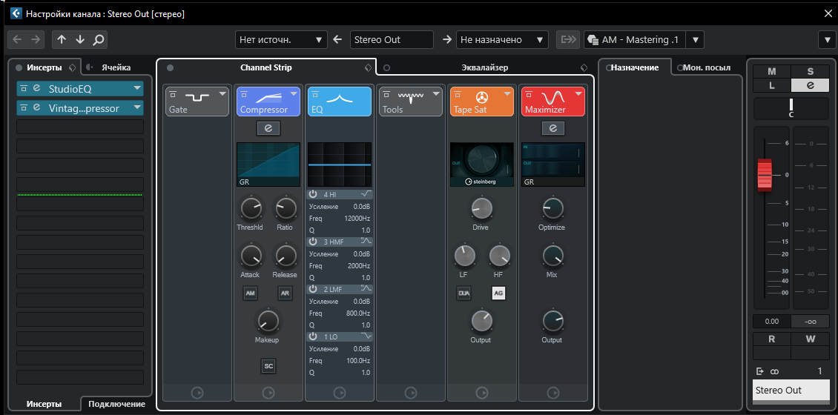Screen dimensions: 838x415
Task: Select the Мон. посыл tab
Action: coord(707,68)
